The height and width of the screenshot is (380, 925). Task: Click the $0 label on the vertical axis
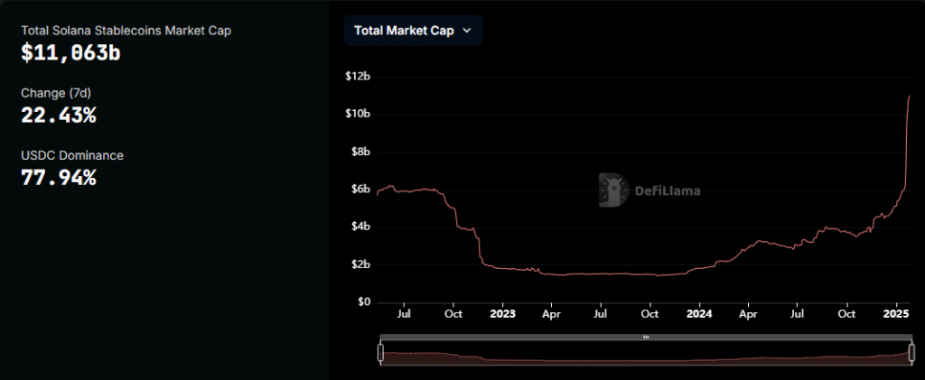tap(363, 301)
